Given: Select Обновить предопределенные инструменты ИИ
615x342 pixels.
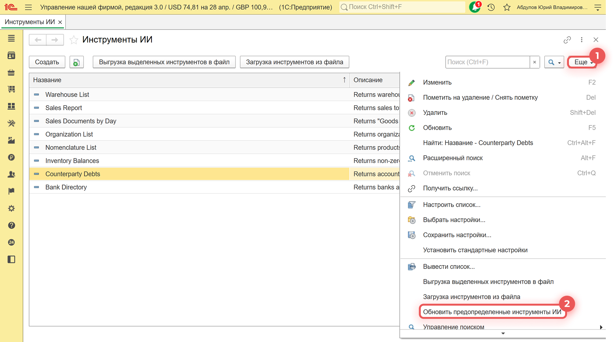Looking at the screenshot, I should 492,312.
